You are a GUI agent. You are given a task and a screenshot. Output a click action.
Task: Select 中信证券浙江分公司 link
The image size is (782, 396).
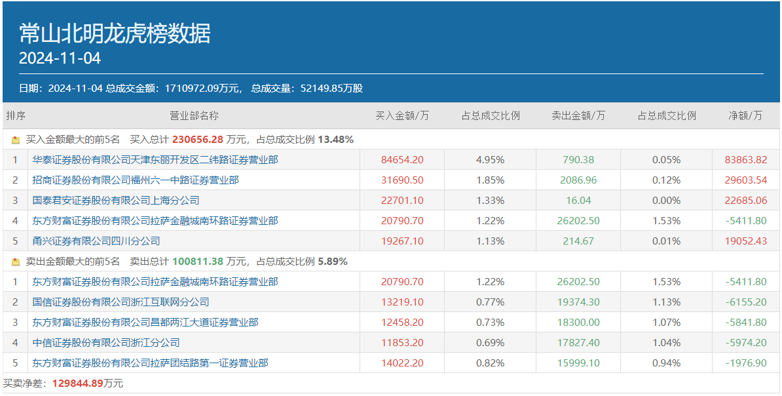point(106,343)
